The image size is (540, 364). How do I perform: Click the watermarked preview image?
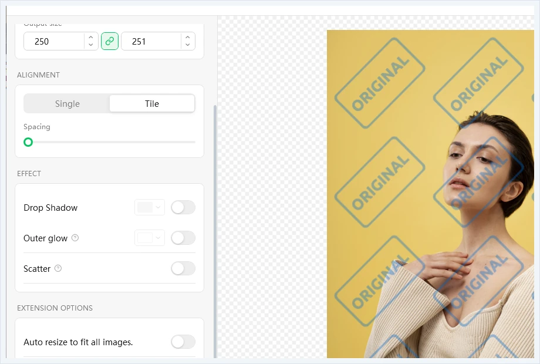tap(430, 194)
